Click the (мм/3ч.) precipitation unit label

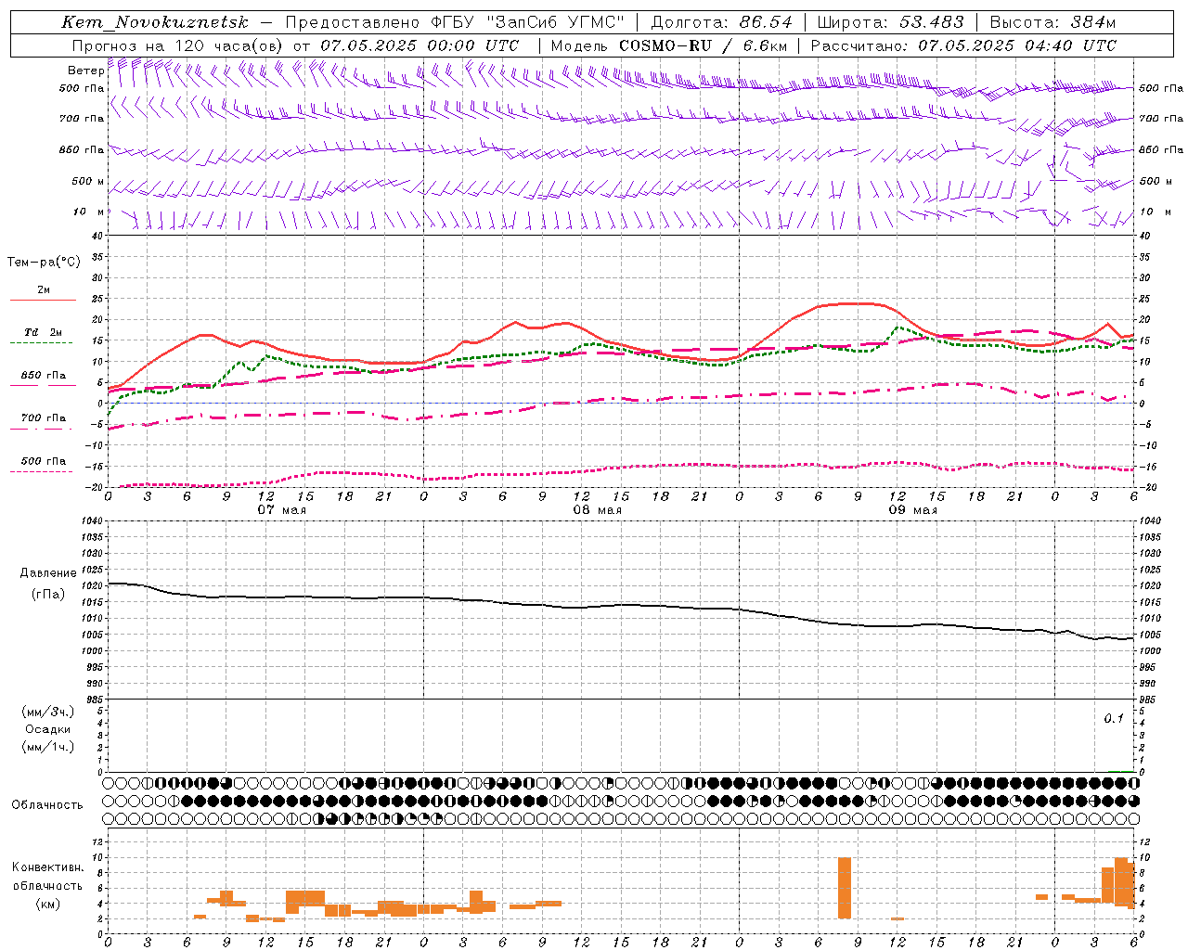[48, 712]
